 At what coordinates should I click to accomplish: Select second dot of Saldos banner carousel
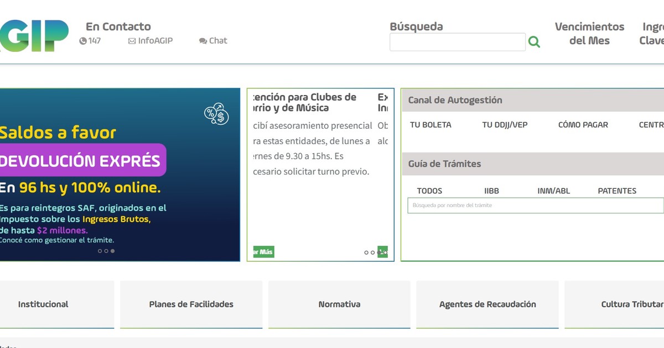pos(106,251)
